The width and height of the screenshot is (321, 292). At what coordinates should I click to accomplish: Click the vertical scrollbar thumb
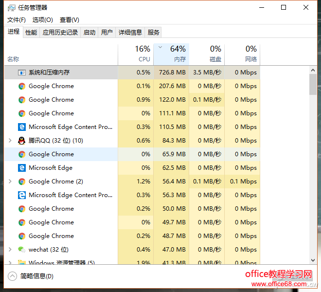(x=313, y=84)
